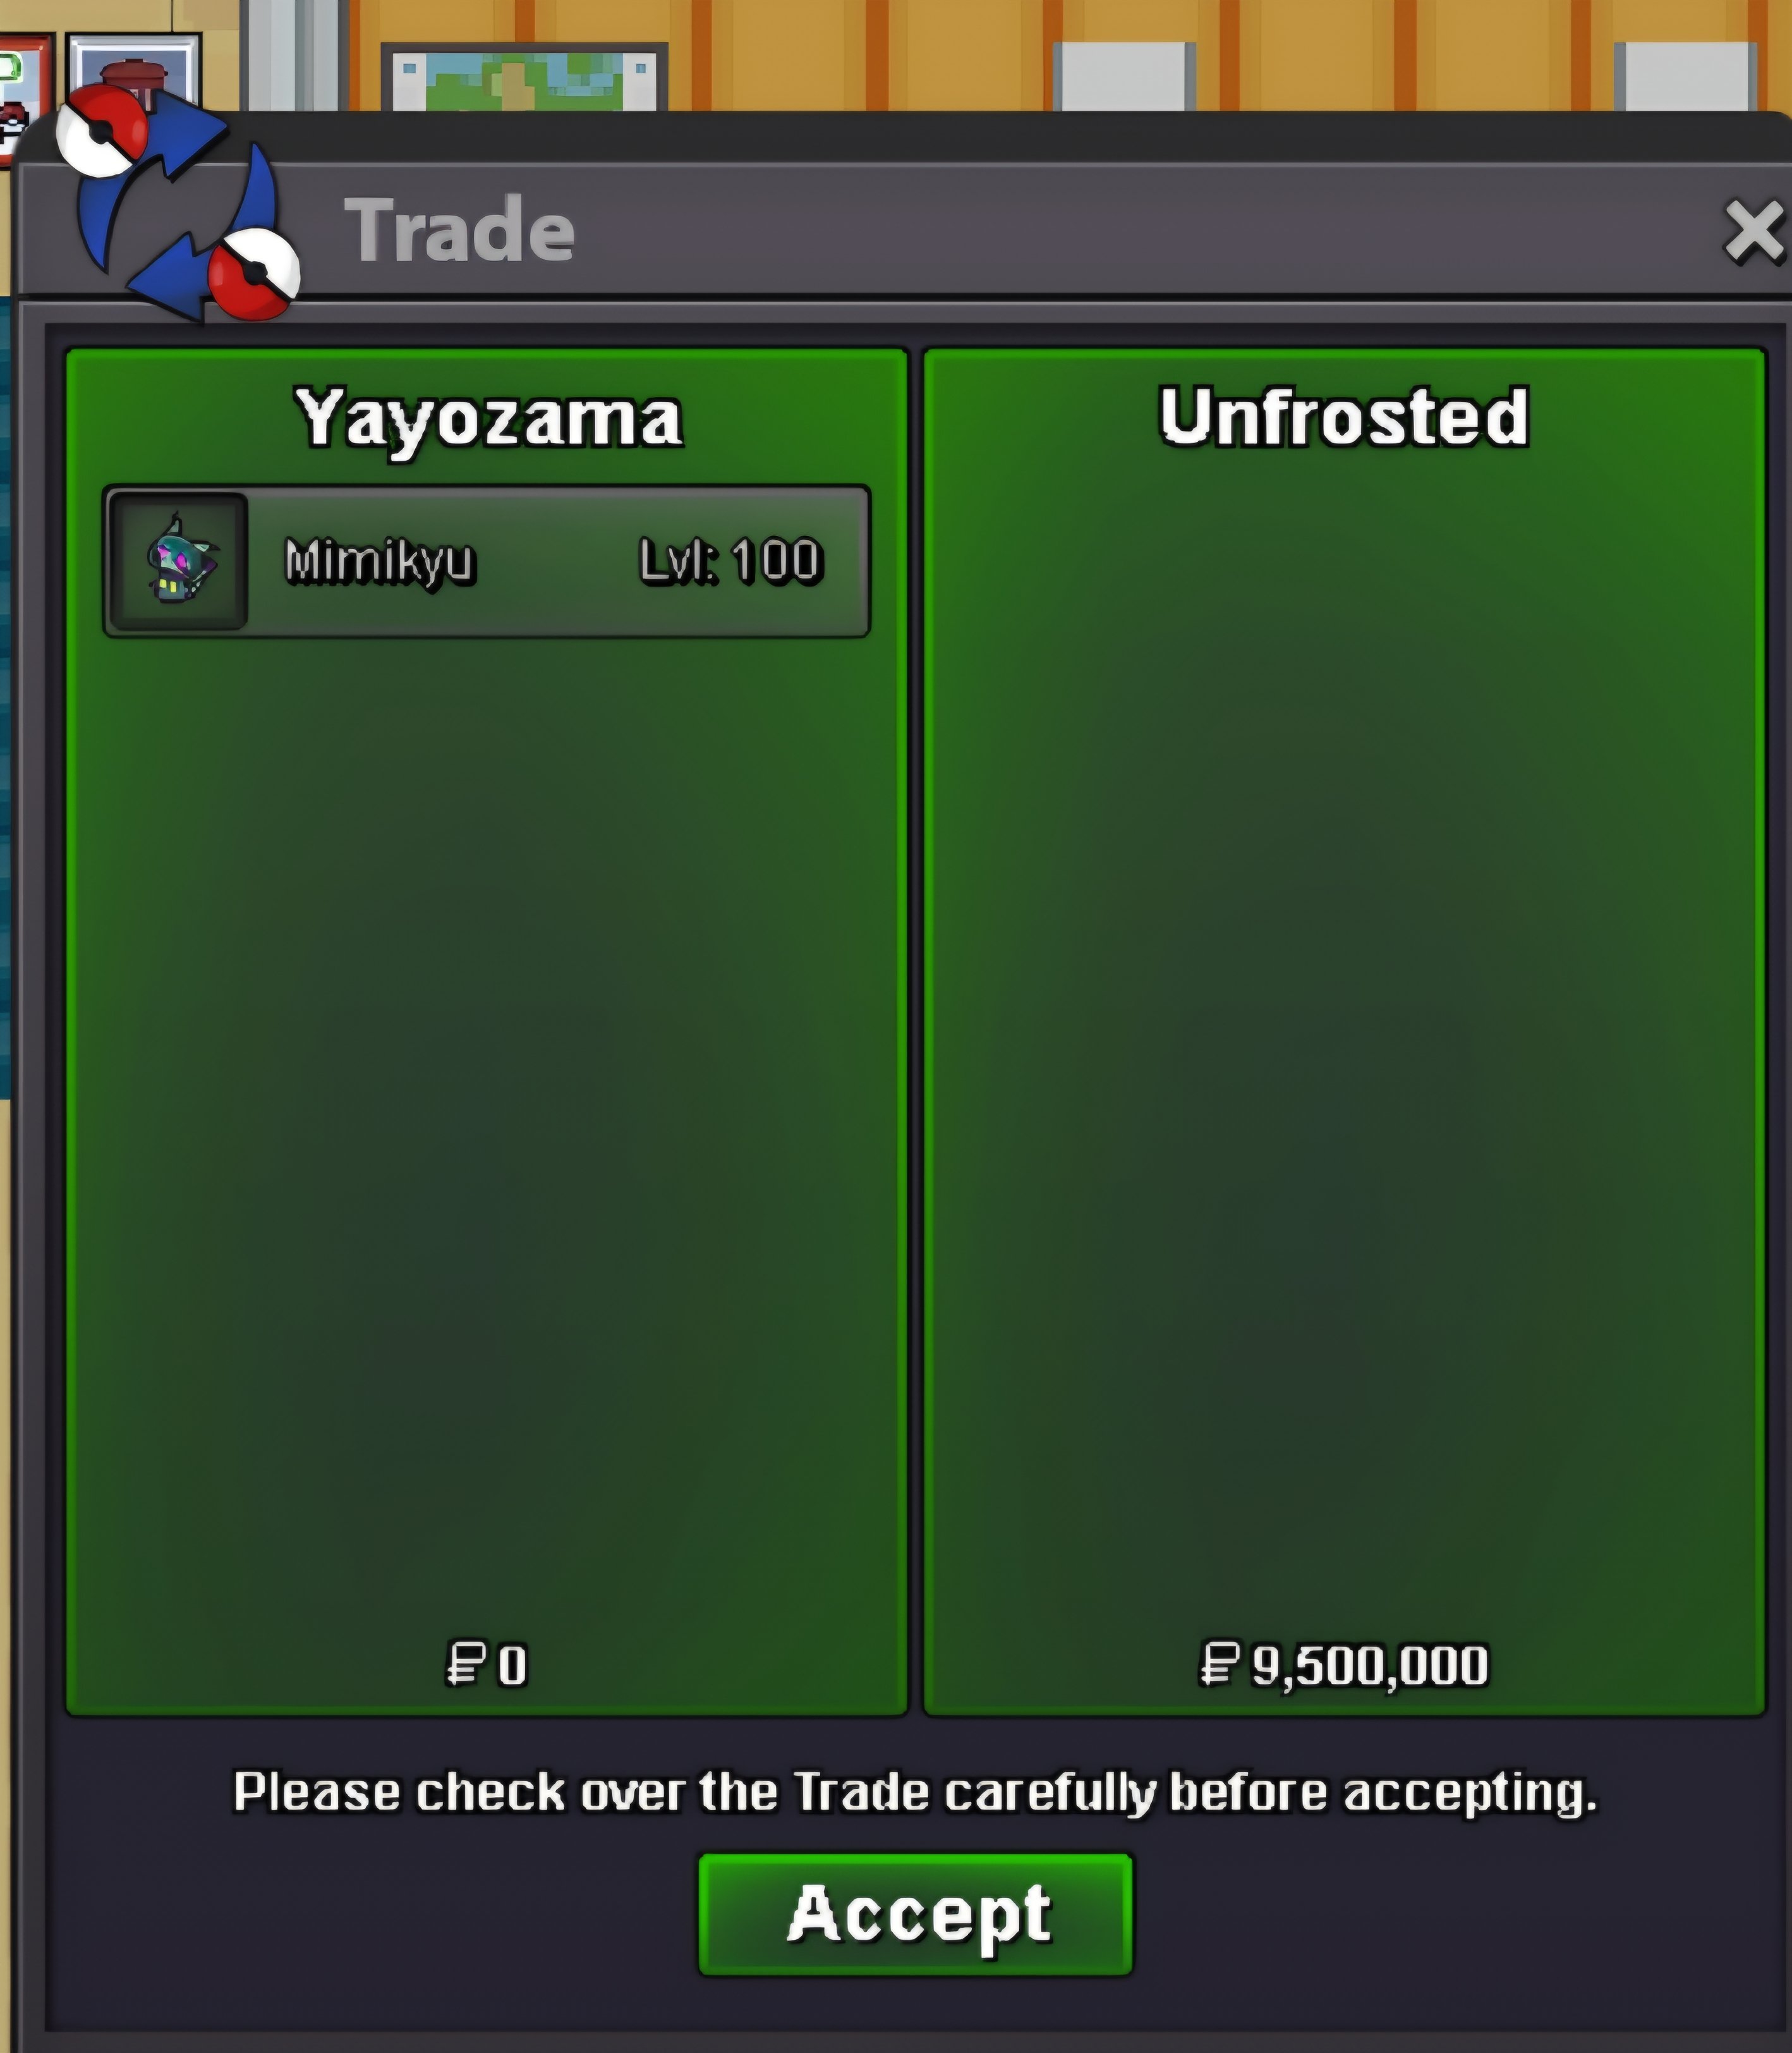Click the upper Pokeball in trade icon
1792x2053 pixels.
[102, 131]
